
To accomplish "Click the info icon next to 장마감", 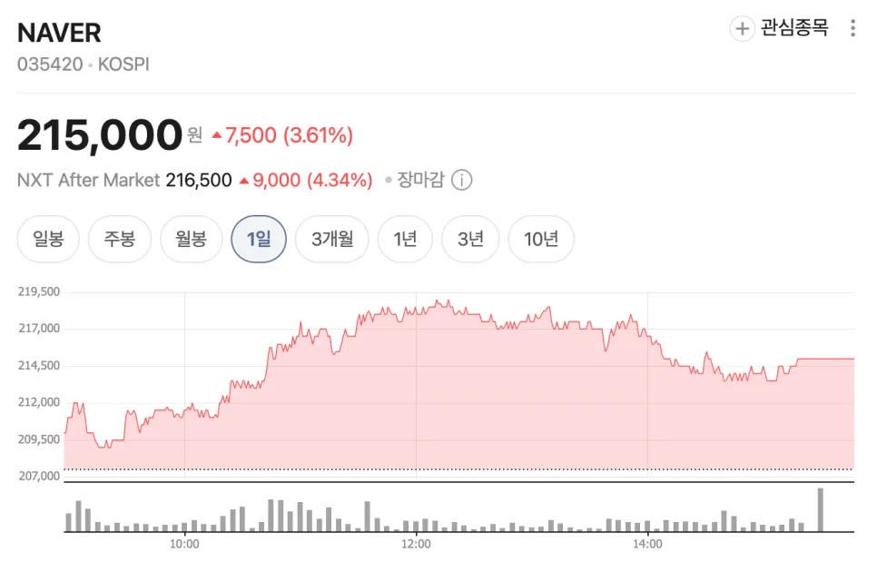I will [461, 180].
